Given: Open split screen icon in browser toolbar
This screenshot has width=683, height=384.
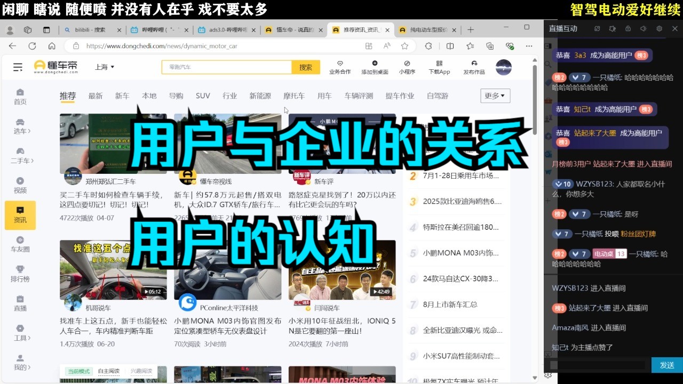Looking at the screenshot, I should [x=450, y=46].
